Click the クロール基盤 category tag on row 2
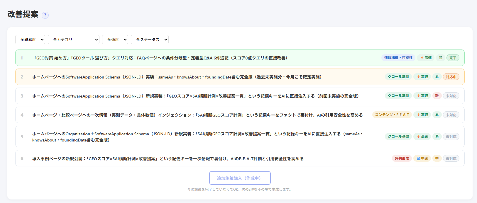The image size is (477, 203). point(398,77)
